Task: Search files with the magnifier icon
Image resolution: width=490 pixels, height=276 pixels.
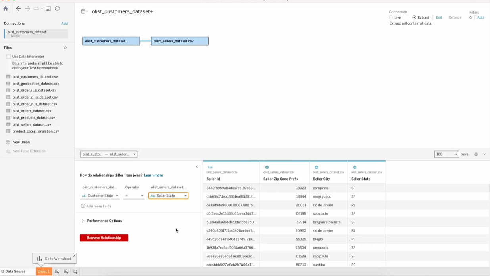Action: point(65,48)
